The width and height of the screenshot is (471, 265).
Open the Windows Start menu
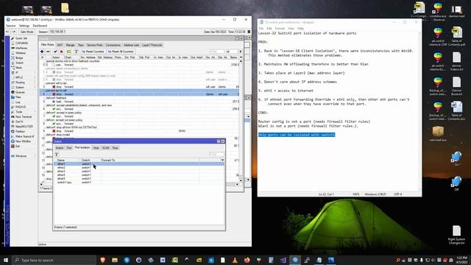(6, 260)
